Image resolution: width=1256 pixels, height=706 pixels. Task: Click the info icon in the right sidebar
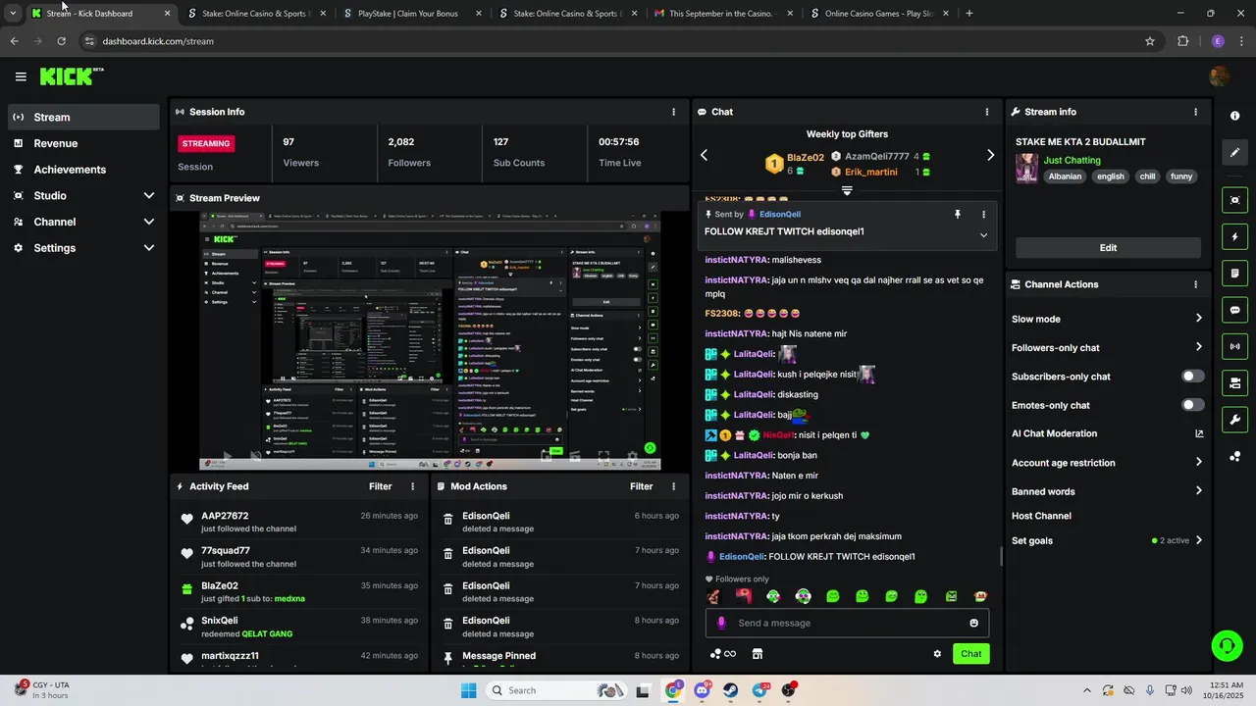pos(1234,116)
